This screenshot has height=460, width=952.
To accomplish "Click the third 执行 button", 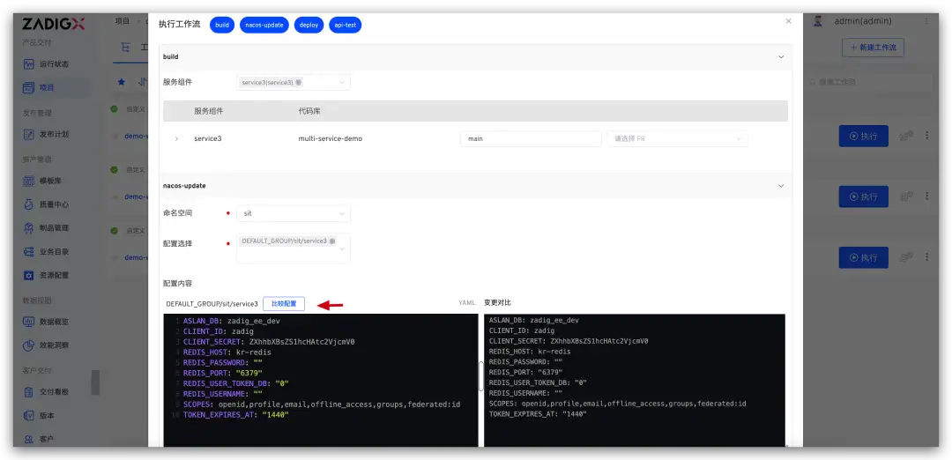I will point(863,257).
